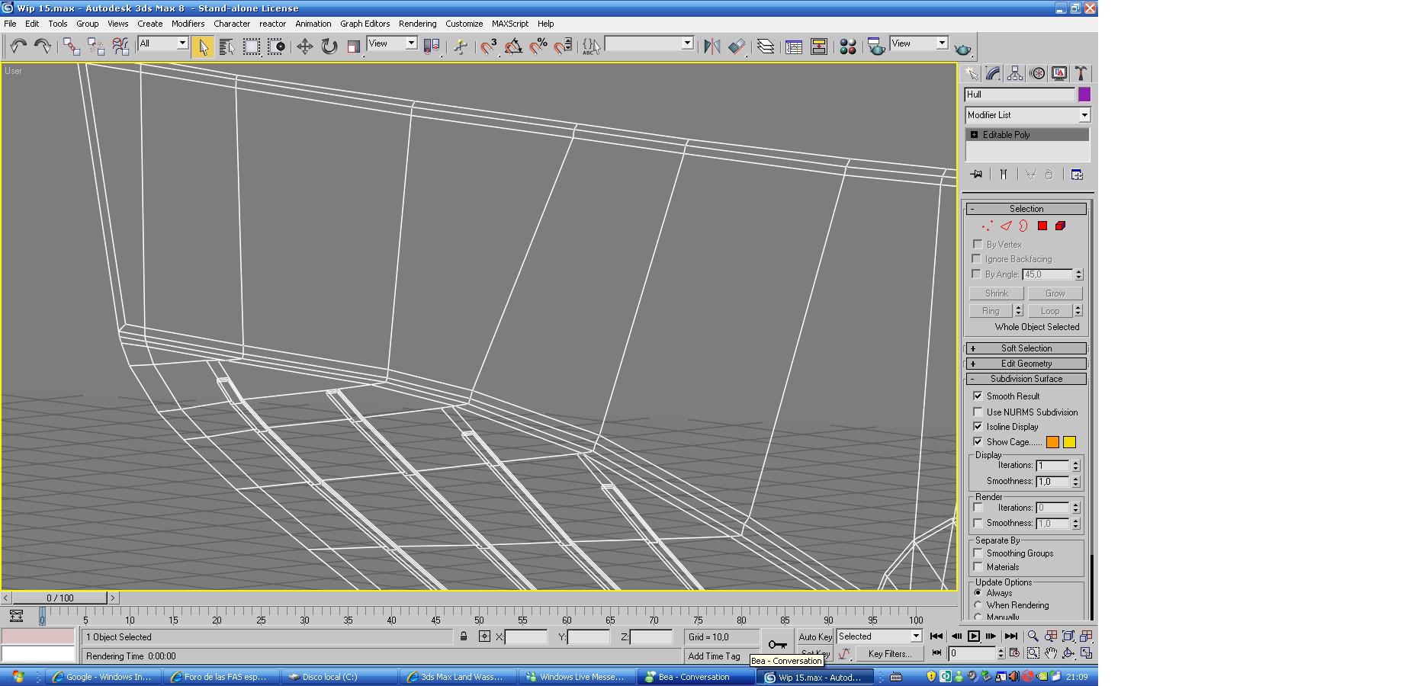Click the purple Hull object color swatch
The height and width of the screenshot is (686, 1423).
click(x=1084, y=95)
